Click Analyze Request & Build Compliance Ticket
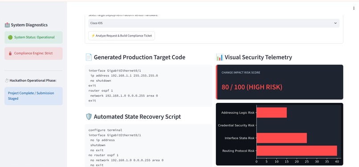 122,36
